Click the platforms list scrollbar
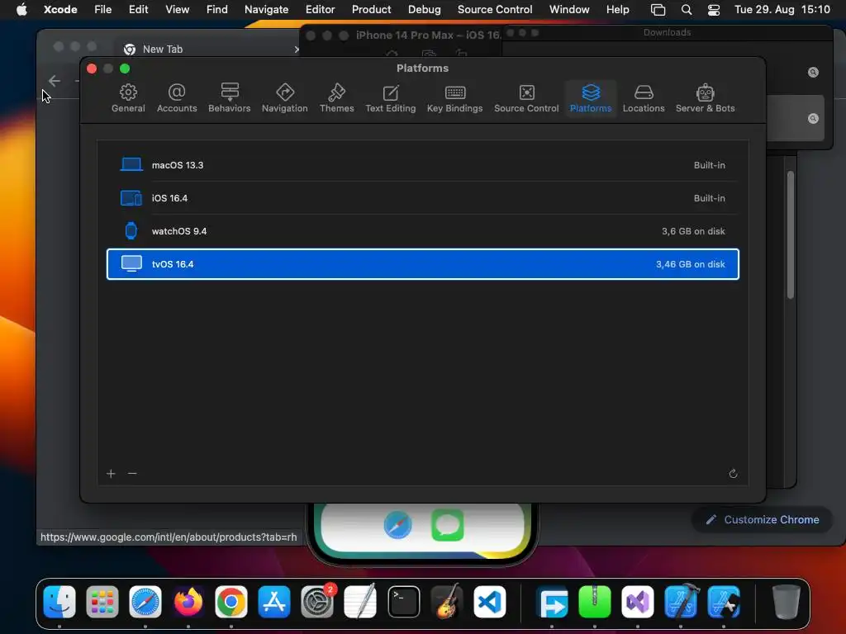The width and height of the screenshot is (846, 634). [791, 234]
